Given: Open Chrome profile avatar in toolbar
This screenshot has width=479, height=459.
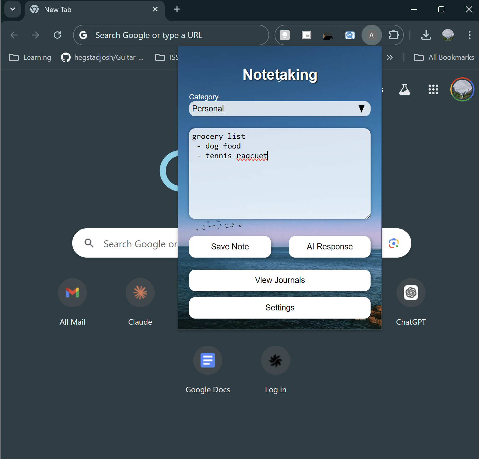Looking at the screenshot, I should 448,35.
